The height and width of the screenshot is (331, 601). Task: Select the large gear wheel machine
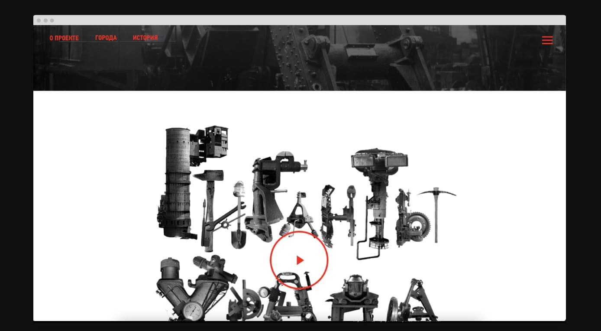click(418, 225)
